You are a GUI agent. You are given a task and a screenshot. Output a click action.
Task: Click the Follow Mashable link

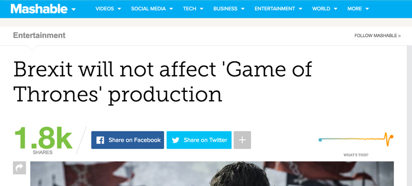(x=377, y=35)
